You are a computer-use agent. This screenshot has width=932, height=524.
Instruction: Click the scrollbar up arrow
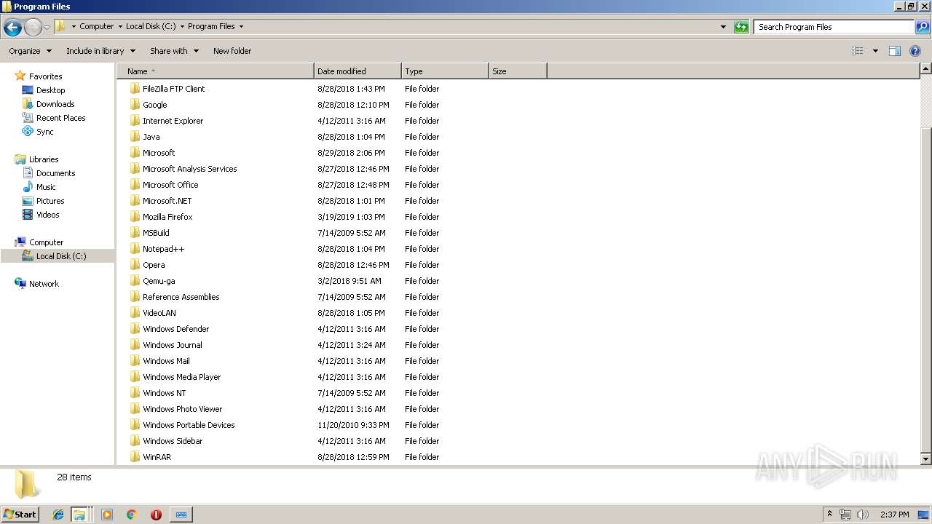coord(926,69)
